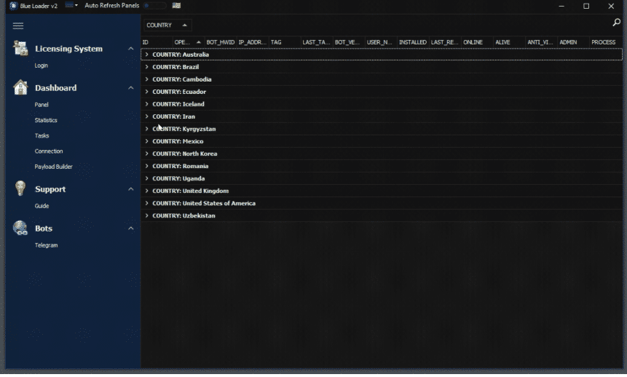Collapse the Dashboard section chevron
This screenshot has height=377, width=627.
pos(131,87)
